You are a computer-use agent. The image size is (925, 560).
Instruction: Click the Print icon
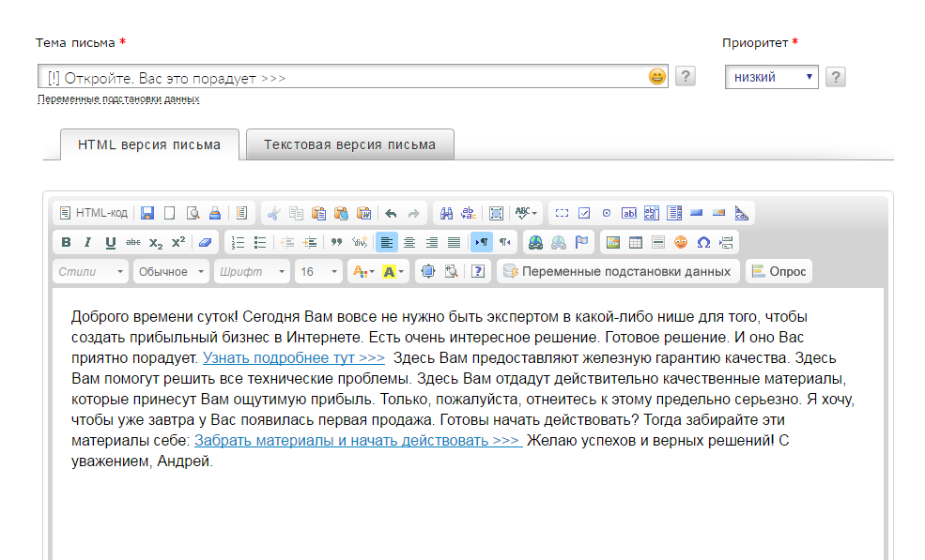tap(215, 213)
